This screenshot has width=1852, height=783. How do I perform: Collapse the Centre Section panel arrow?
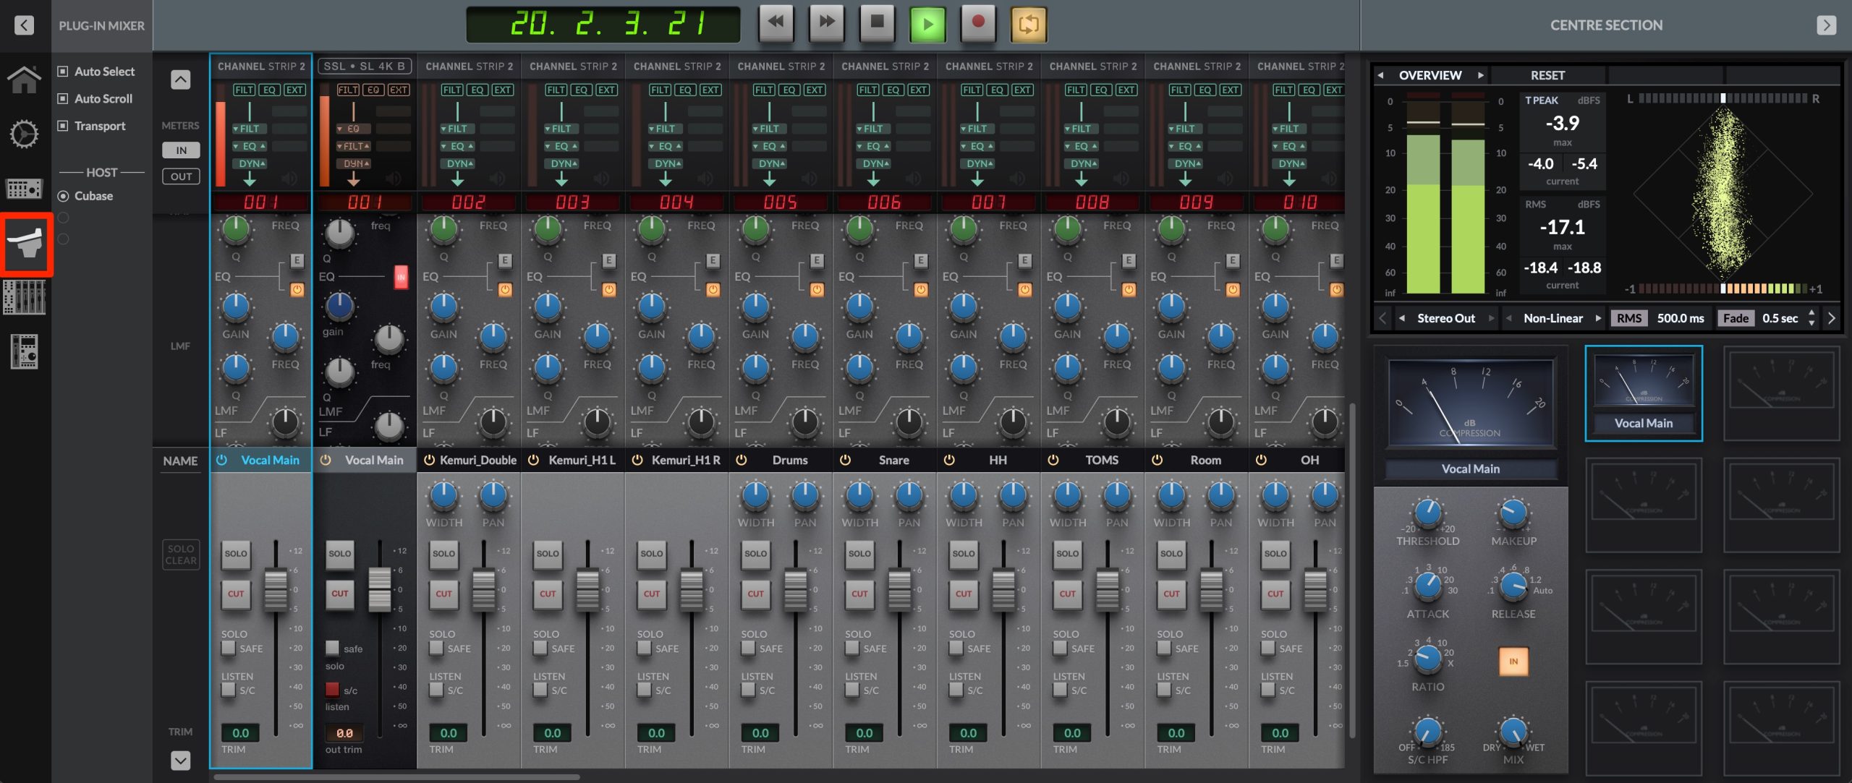pyautogui.click(x=1826, y=25)
